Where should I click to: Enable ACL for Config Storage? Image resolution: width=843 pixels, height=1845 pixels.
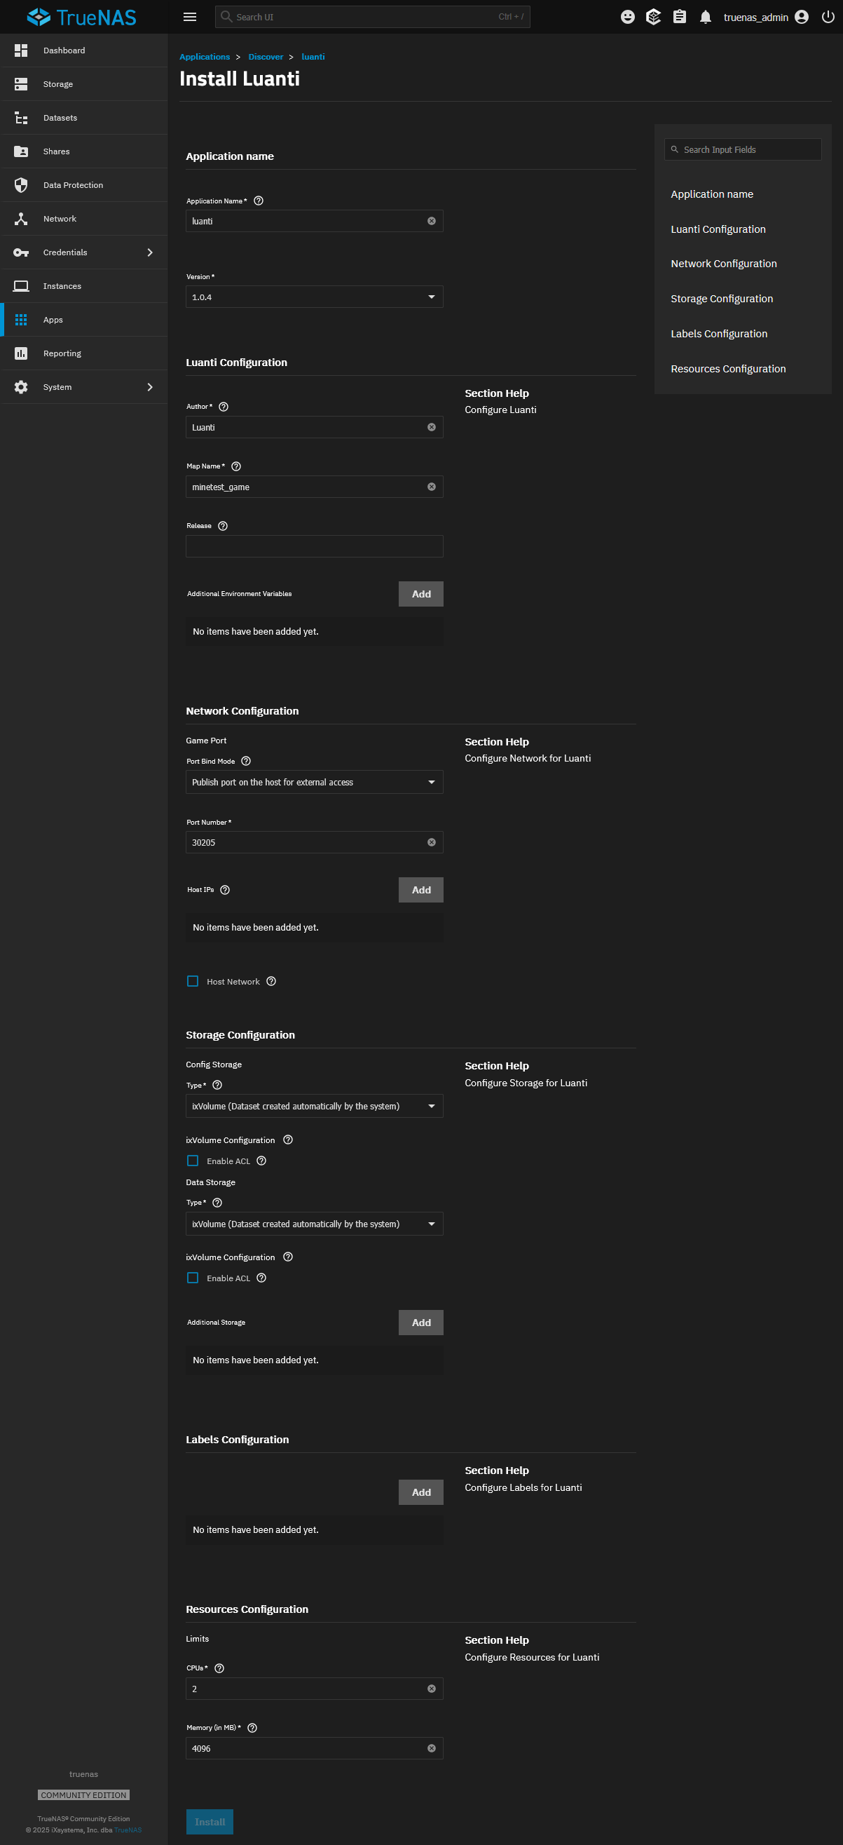pyautogui.click(x=193, y=1161)
